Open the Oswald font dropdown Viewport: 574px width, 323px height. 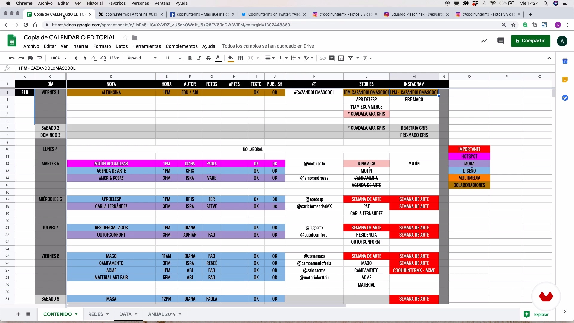pos(142,58)
